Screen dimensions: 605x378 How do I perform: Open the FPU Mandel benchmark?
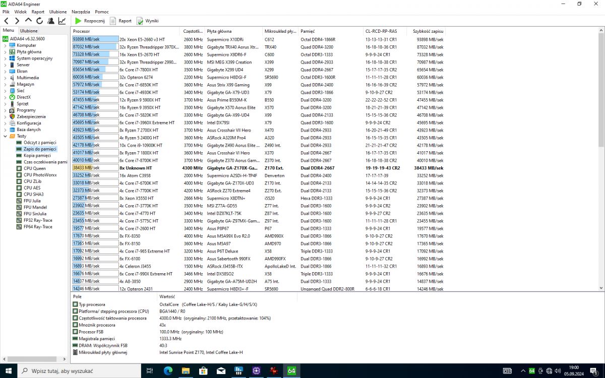32,207
